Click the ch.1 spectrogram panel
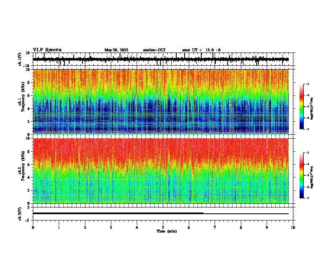The width and height of the screenshot is (330, 255). coord(160,102)
